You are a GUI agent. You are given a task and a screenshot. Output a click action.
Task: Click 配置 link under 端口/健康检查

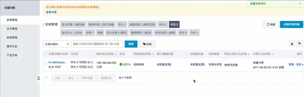click(168, 64)
